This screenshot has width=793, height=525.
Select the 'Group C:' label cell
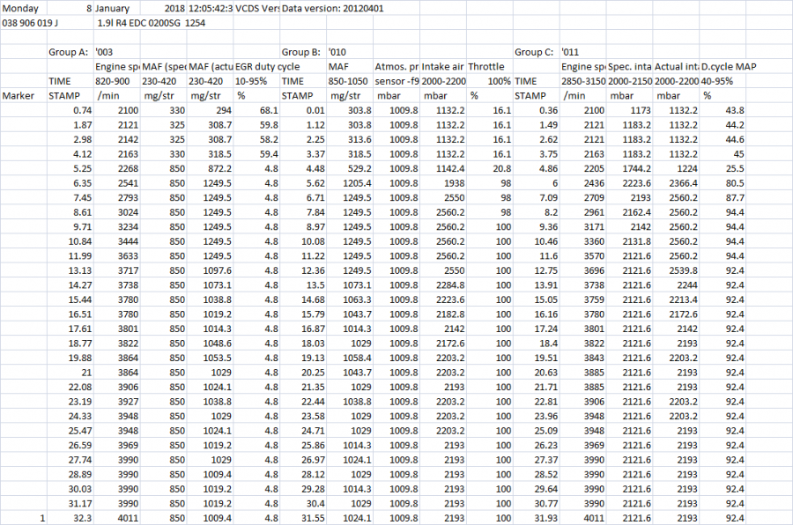[536, 52]
